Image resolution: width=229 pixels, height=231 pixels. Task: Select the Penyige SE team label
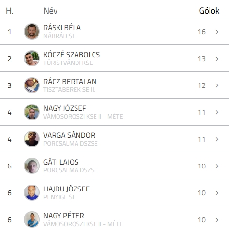[59, 197]
